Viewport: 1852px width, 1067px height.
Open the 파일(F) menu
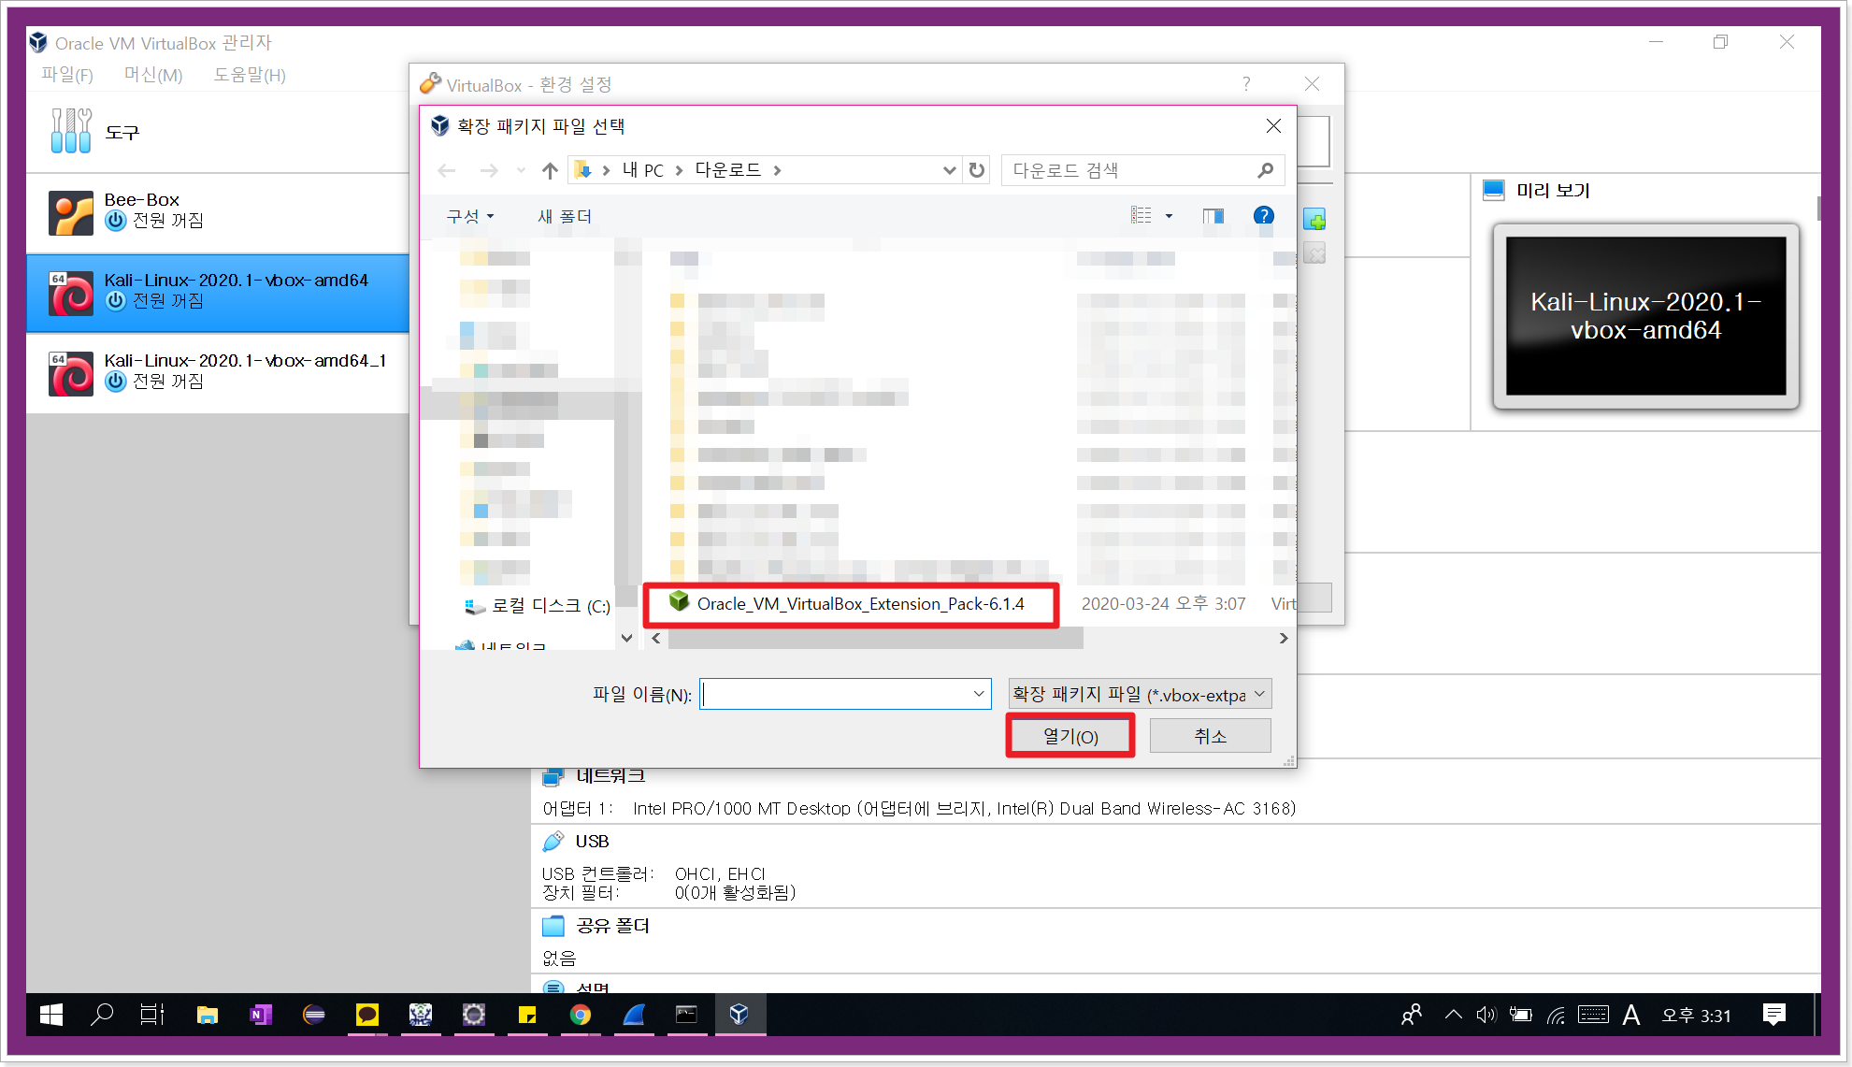pyautogui.click(x=67, y=75)
